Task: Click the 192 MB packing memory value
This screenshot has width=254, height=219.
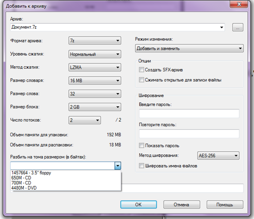Action: [x=114, y=135]
